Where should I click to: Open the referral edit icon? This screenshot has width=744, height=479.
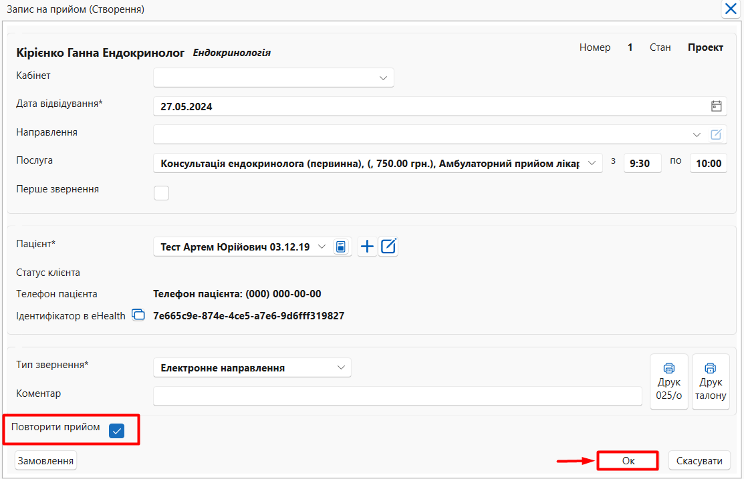click(x=716, y=135)
